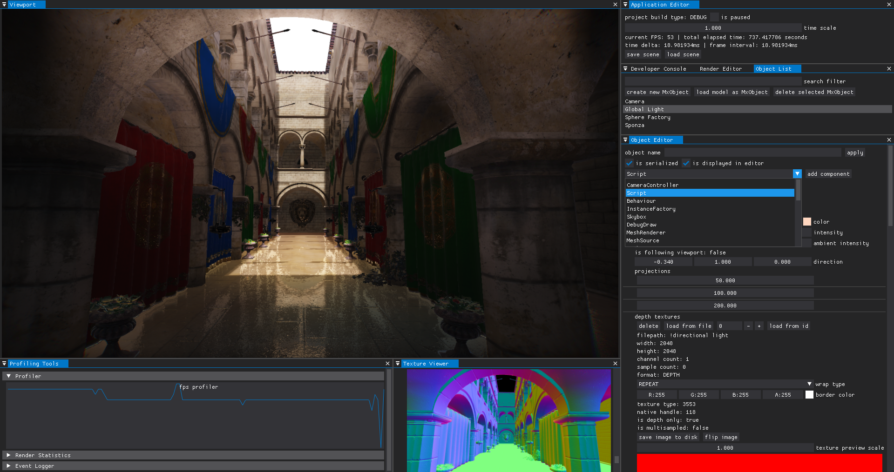Viewport: 894px width, 472px height.
Task: Adjust the 50.000 projection slider
Action: click(725, 280)
